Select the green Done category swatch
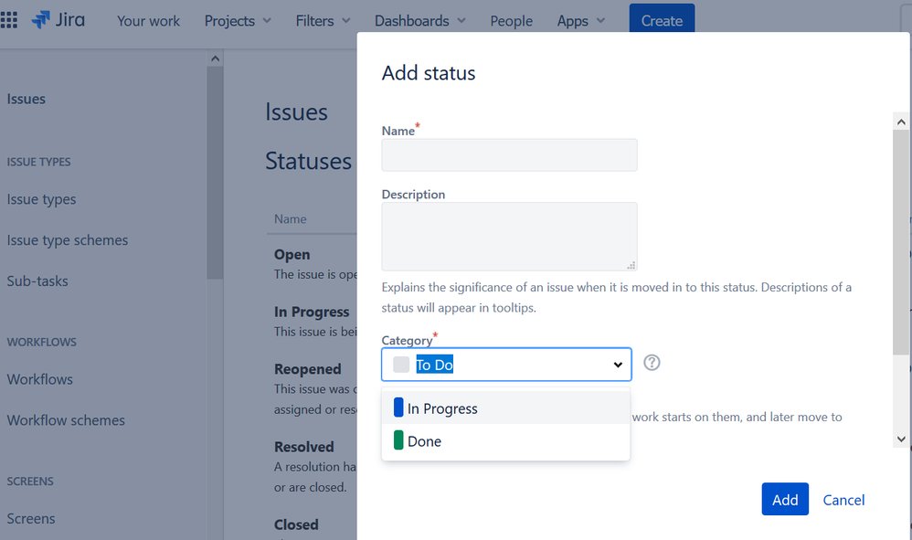Viewport: 912px width, 540px height. tap(398, 440)
